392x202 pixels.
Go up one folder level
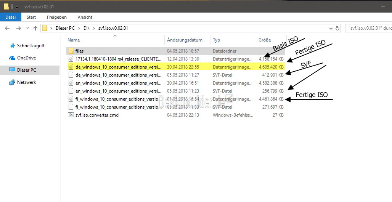pyautogui.click(x=35, y=28)
